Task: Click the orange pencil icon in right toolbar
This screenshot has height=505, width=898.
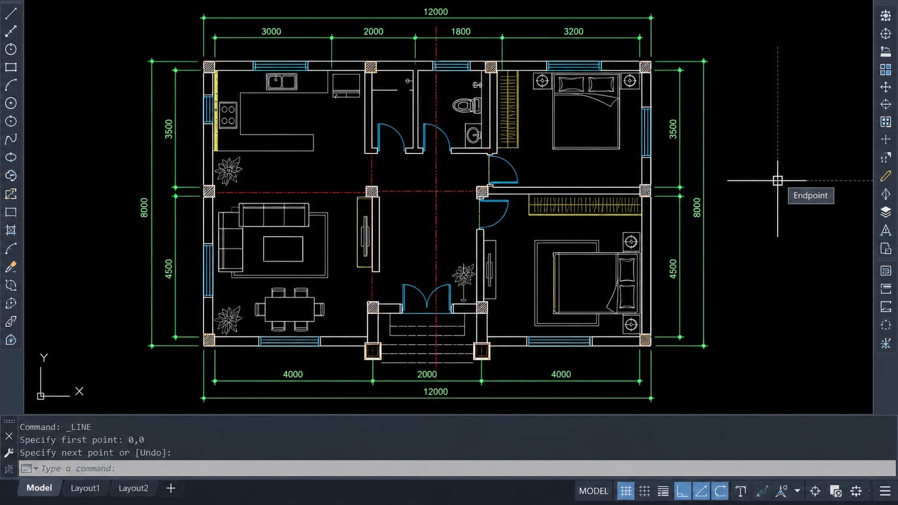Action: (x=886, y=175)
